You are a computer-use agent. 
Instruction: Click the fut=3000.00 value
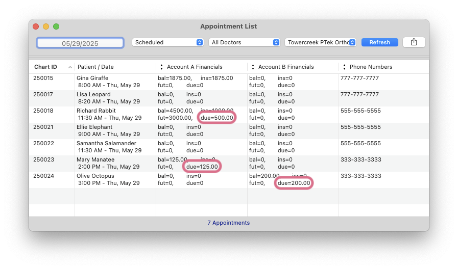click(x=175, y=118)
